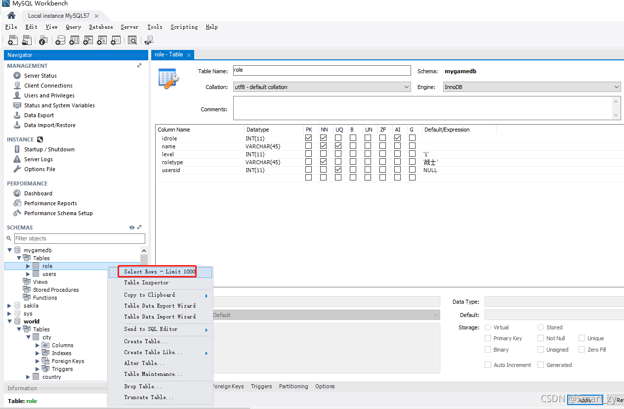
Task: Toggle NN checkbox for roletype column
Action: tap(324, 162)
